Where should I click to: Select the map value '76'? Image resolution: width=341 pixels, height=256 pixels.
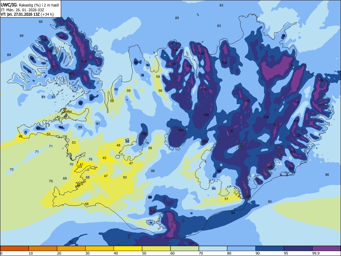coord(90,159)
